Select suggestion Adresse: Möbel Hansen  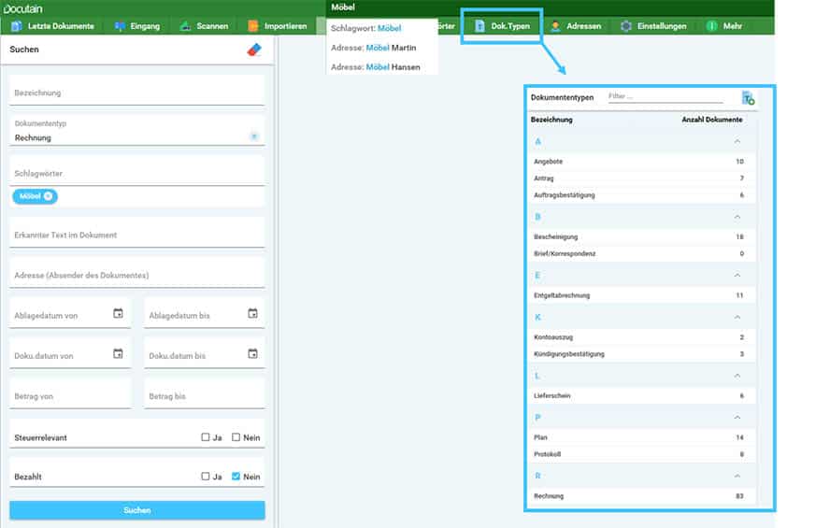[381, 67]
